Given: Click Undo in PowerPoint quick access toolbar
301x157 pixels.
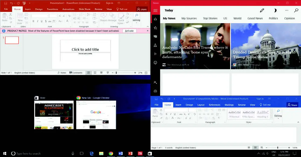Looking at the screenshot, I should (x=11, y=3).
